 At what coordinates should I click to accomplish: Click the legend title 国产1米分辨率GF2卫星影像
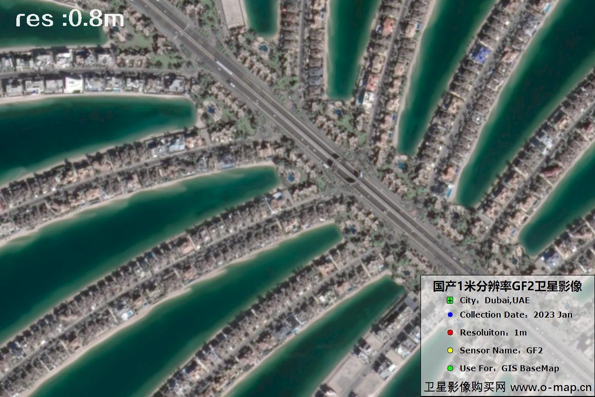(507, 286)
